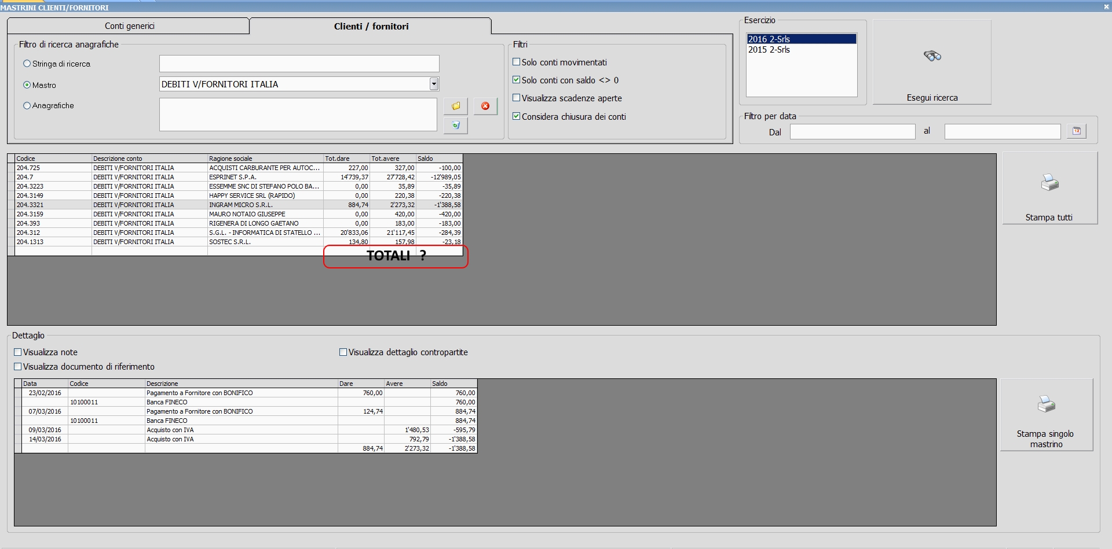Click the Saldo header in accounts grid
The height and width of the screenshot is (549, 1112).
pyautogui.click(x=439, y=159)
